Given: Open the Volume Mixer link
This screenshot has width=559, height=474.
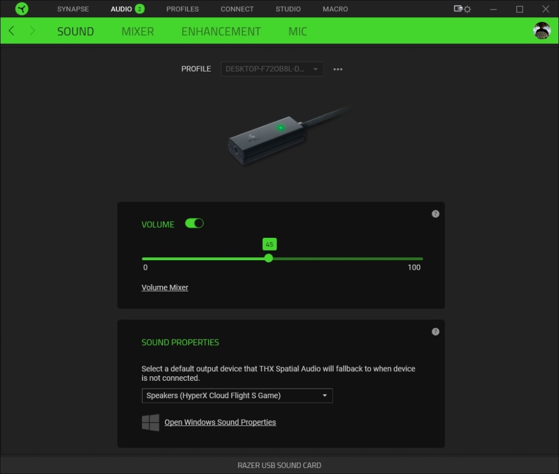Looking at the screenshot, I should tap(165, 288).
